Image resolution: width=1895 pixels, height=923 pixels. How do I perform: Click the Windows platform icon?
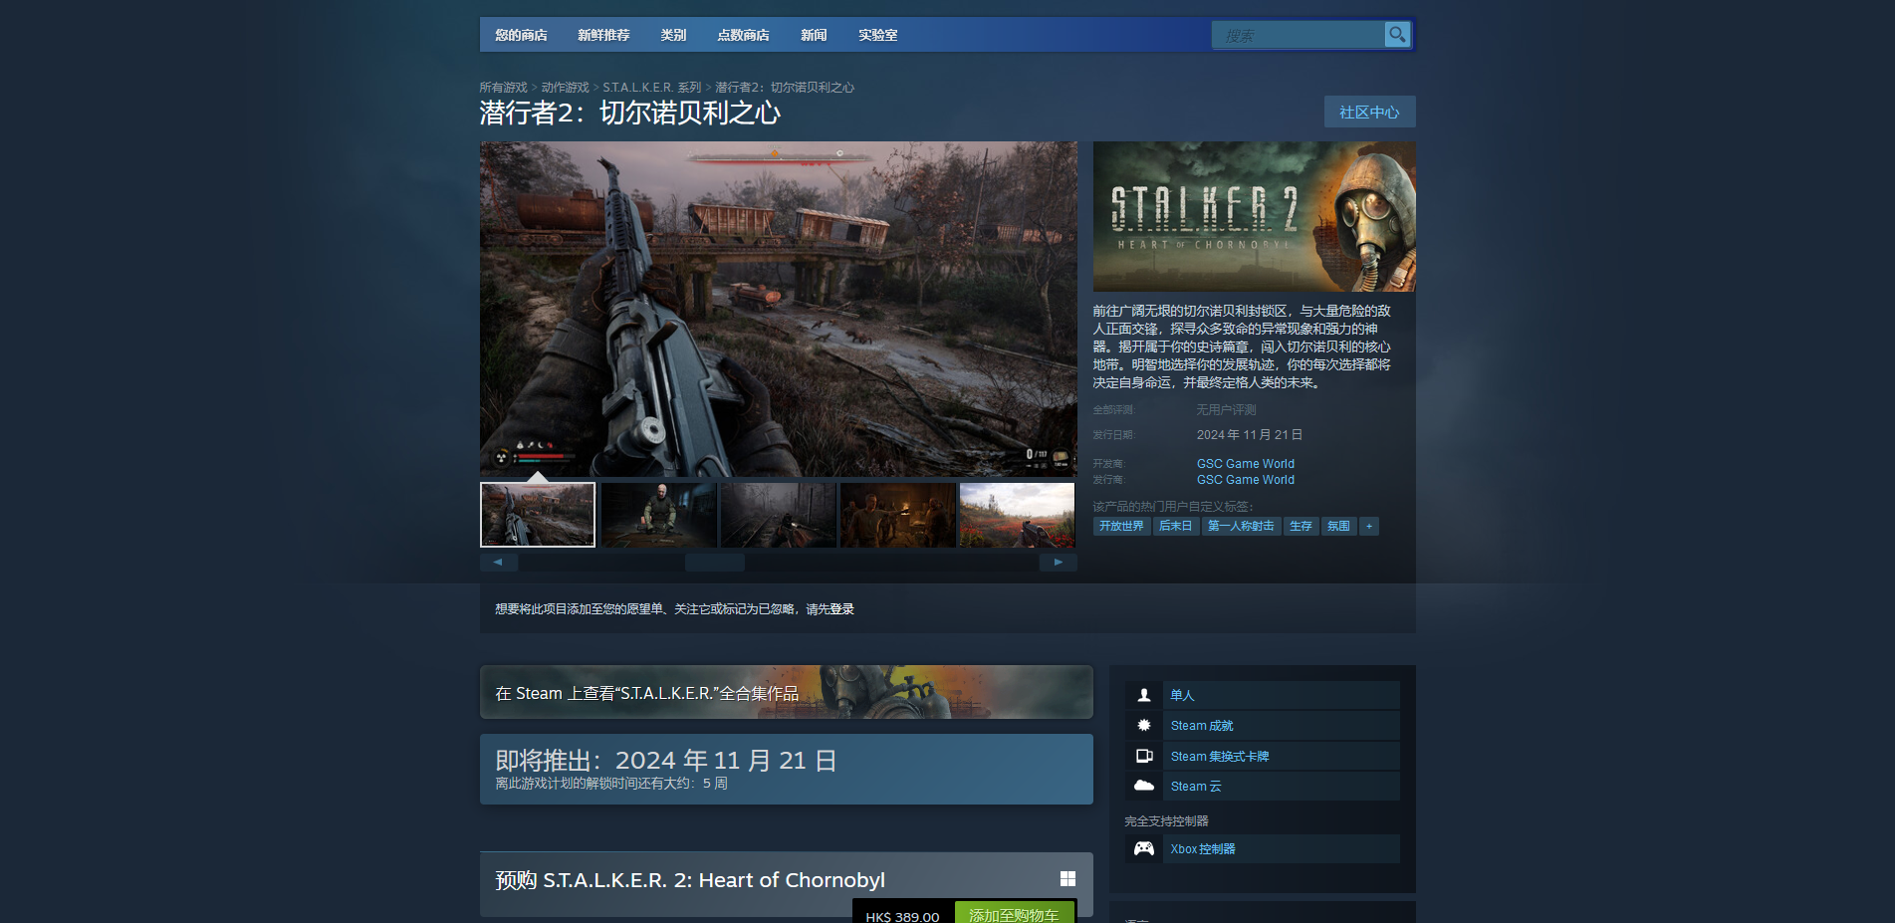[x=1067, y=878]
